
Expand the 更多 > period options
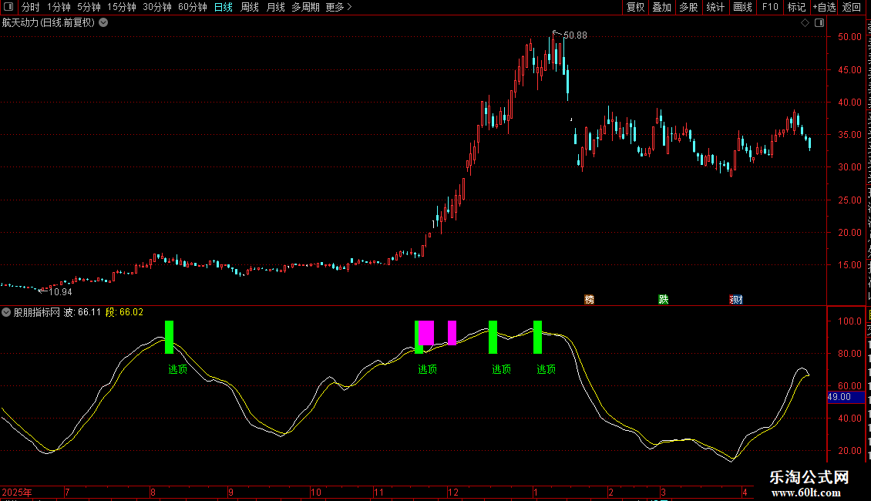[x=339, y=7]
